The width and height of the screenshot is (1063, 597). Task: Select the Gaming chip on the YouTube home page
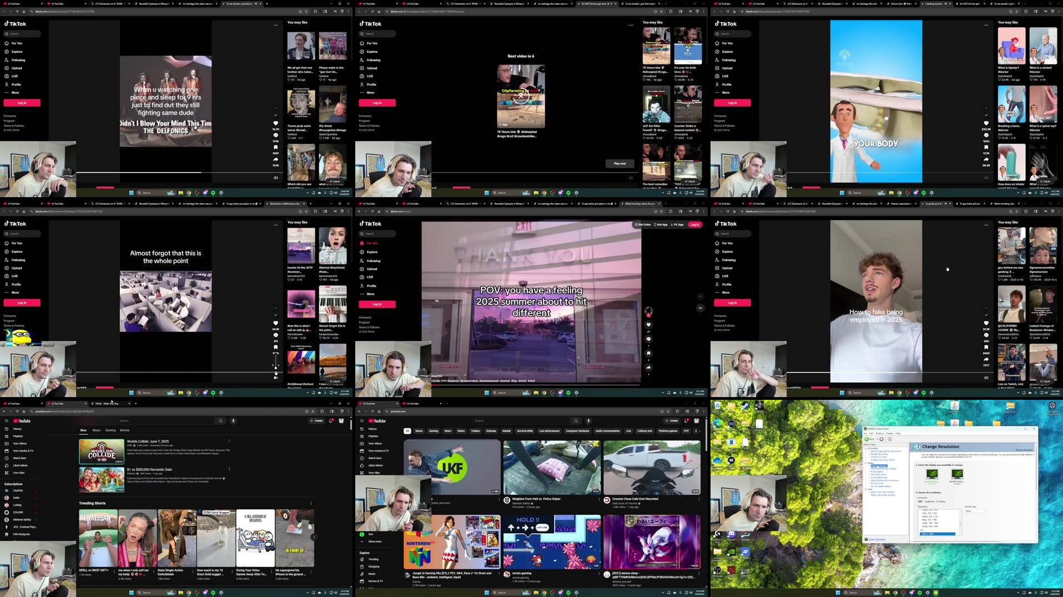[x=434, y=430]
